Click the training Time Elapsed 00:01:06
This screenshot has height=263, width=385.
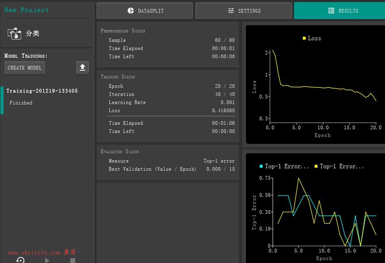click(224, 123)
